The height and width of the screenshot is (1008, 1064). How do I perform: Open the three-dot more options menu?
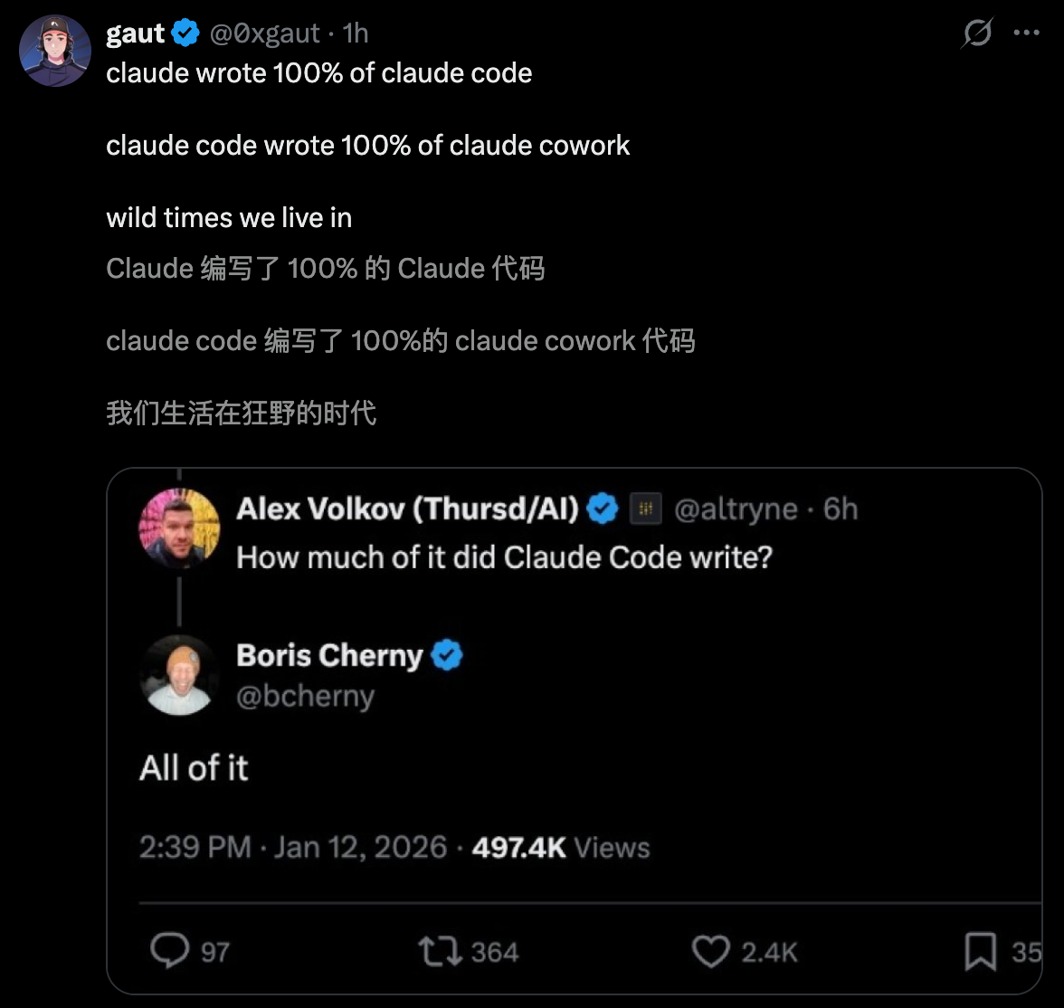(x=1027, y=33)
